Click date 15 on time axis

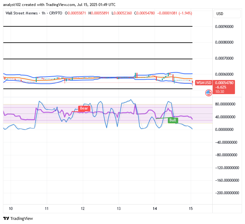[x=191, y=209]
